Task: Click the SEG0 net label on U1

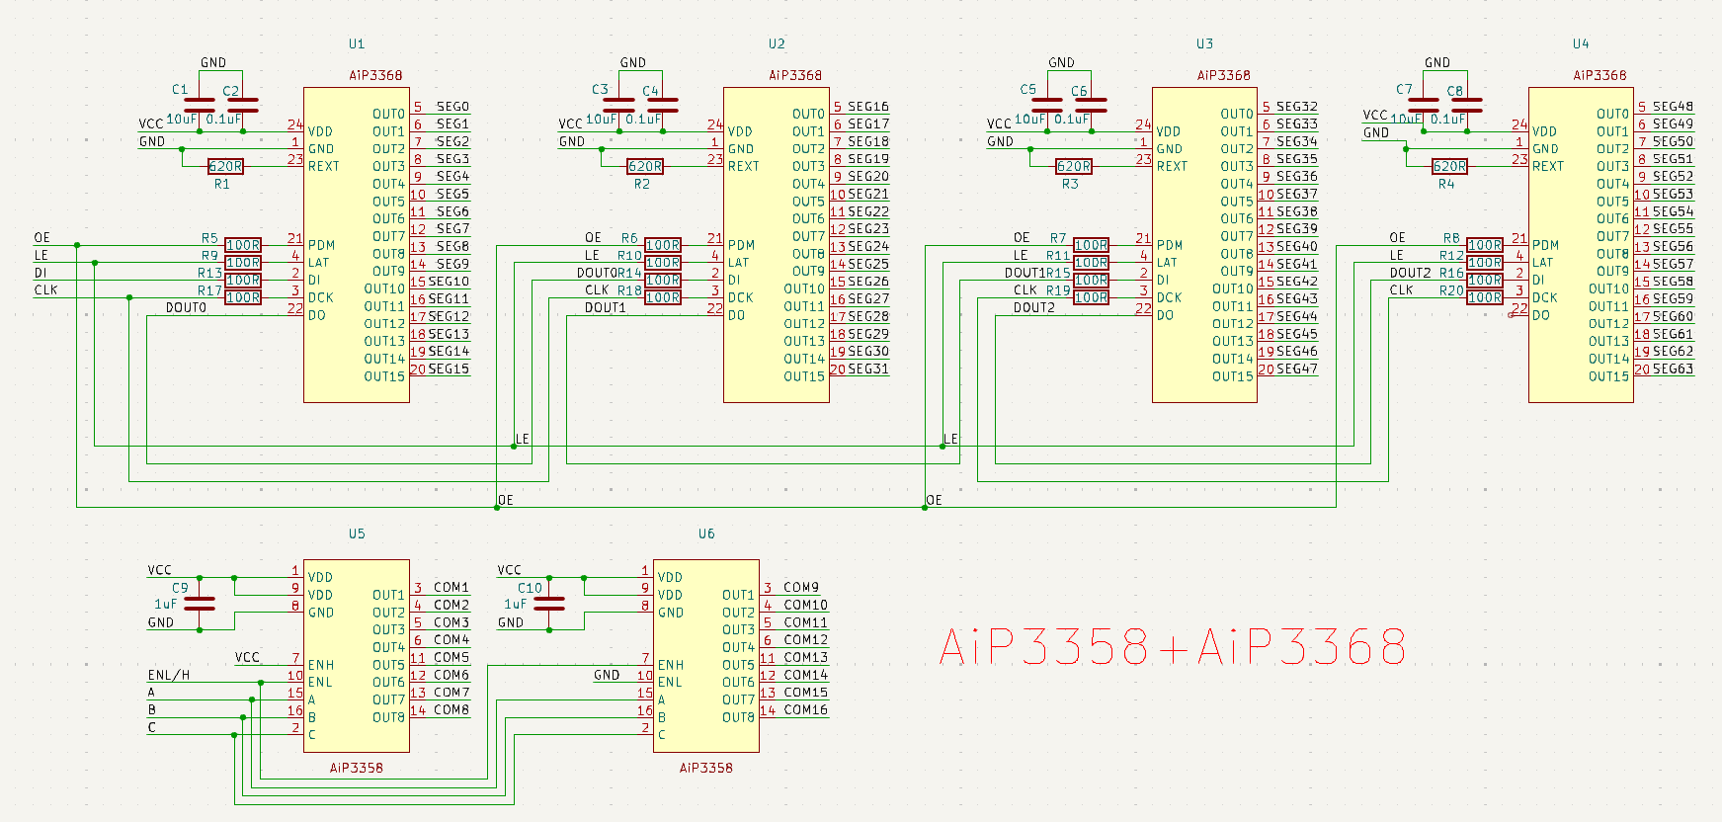Action: tap(452, 107)
